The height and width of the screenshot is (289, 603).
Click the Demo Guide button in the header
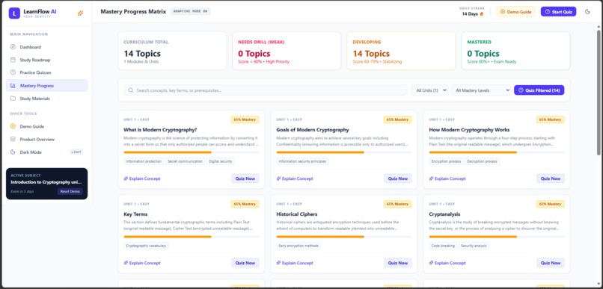click(515, 12)
